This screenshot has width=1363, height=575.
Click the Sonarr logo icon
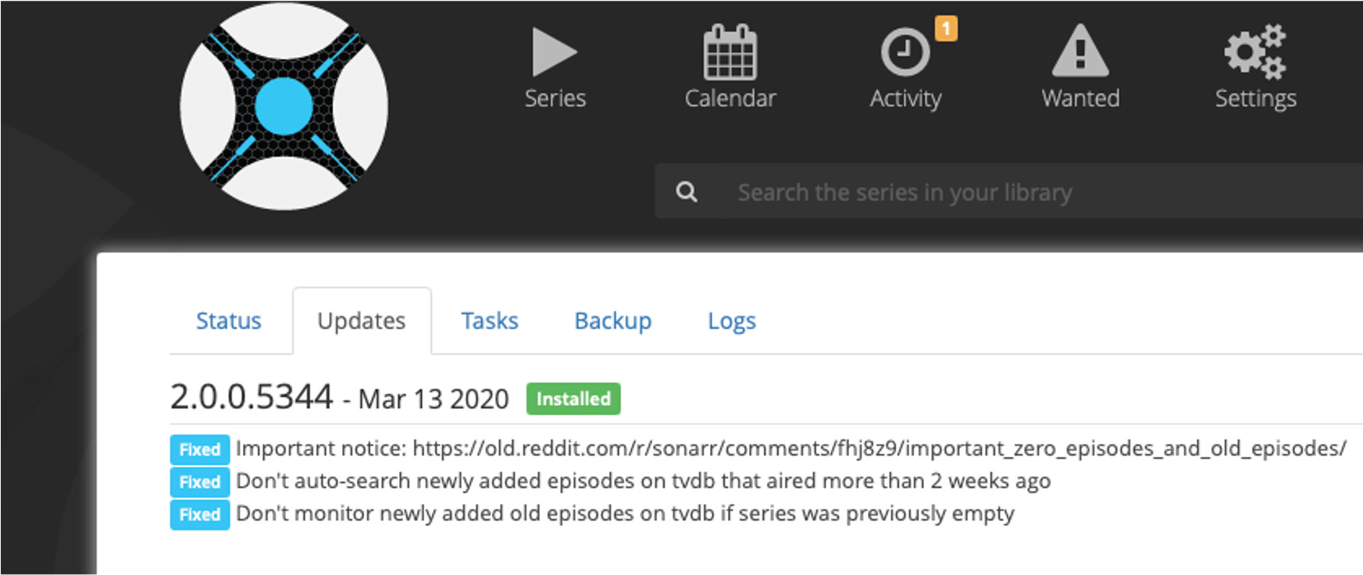284,106
